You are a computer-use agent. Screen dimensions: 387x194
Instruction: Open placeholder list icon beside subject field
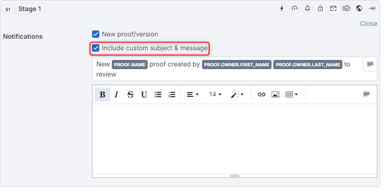click(x=370, y=64)
